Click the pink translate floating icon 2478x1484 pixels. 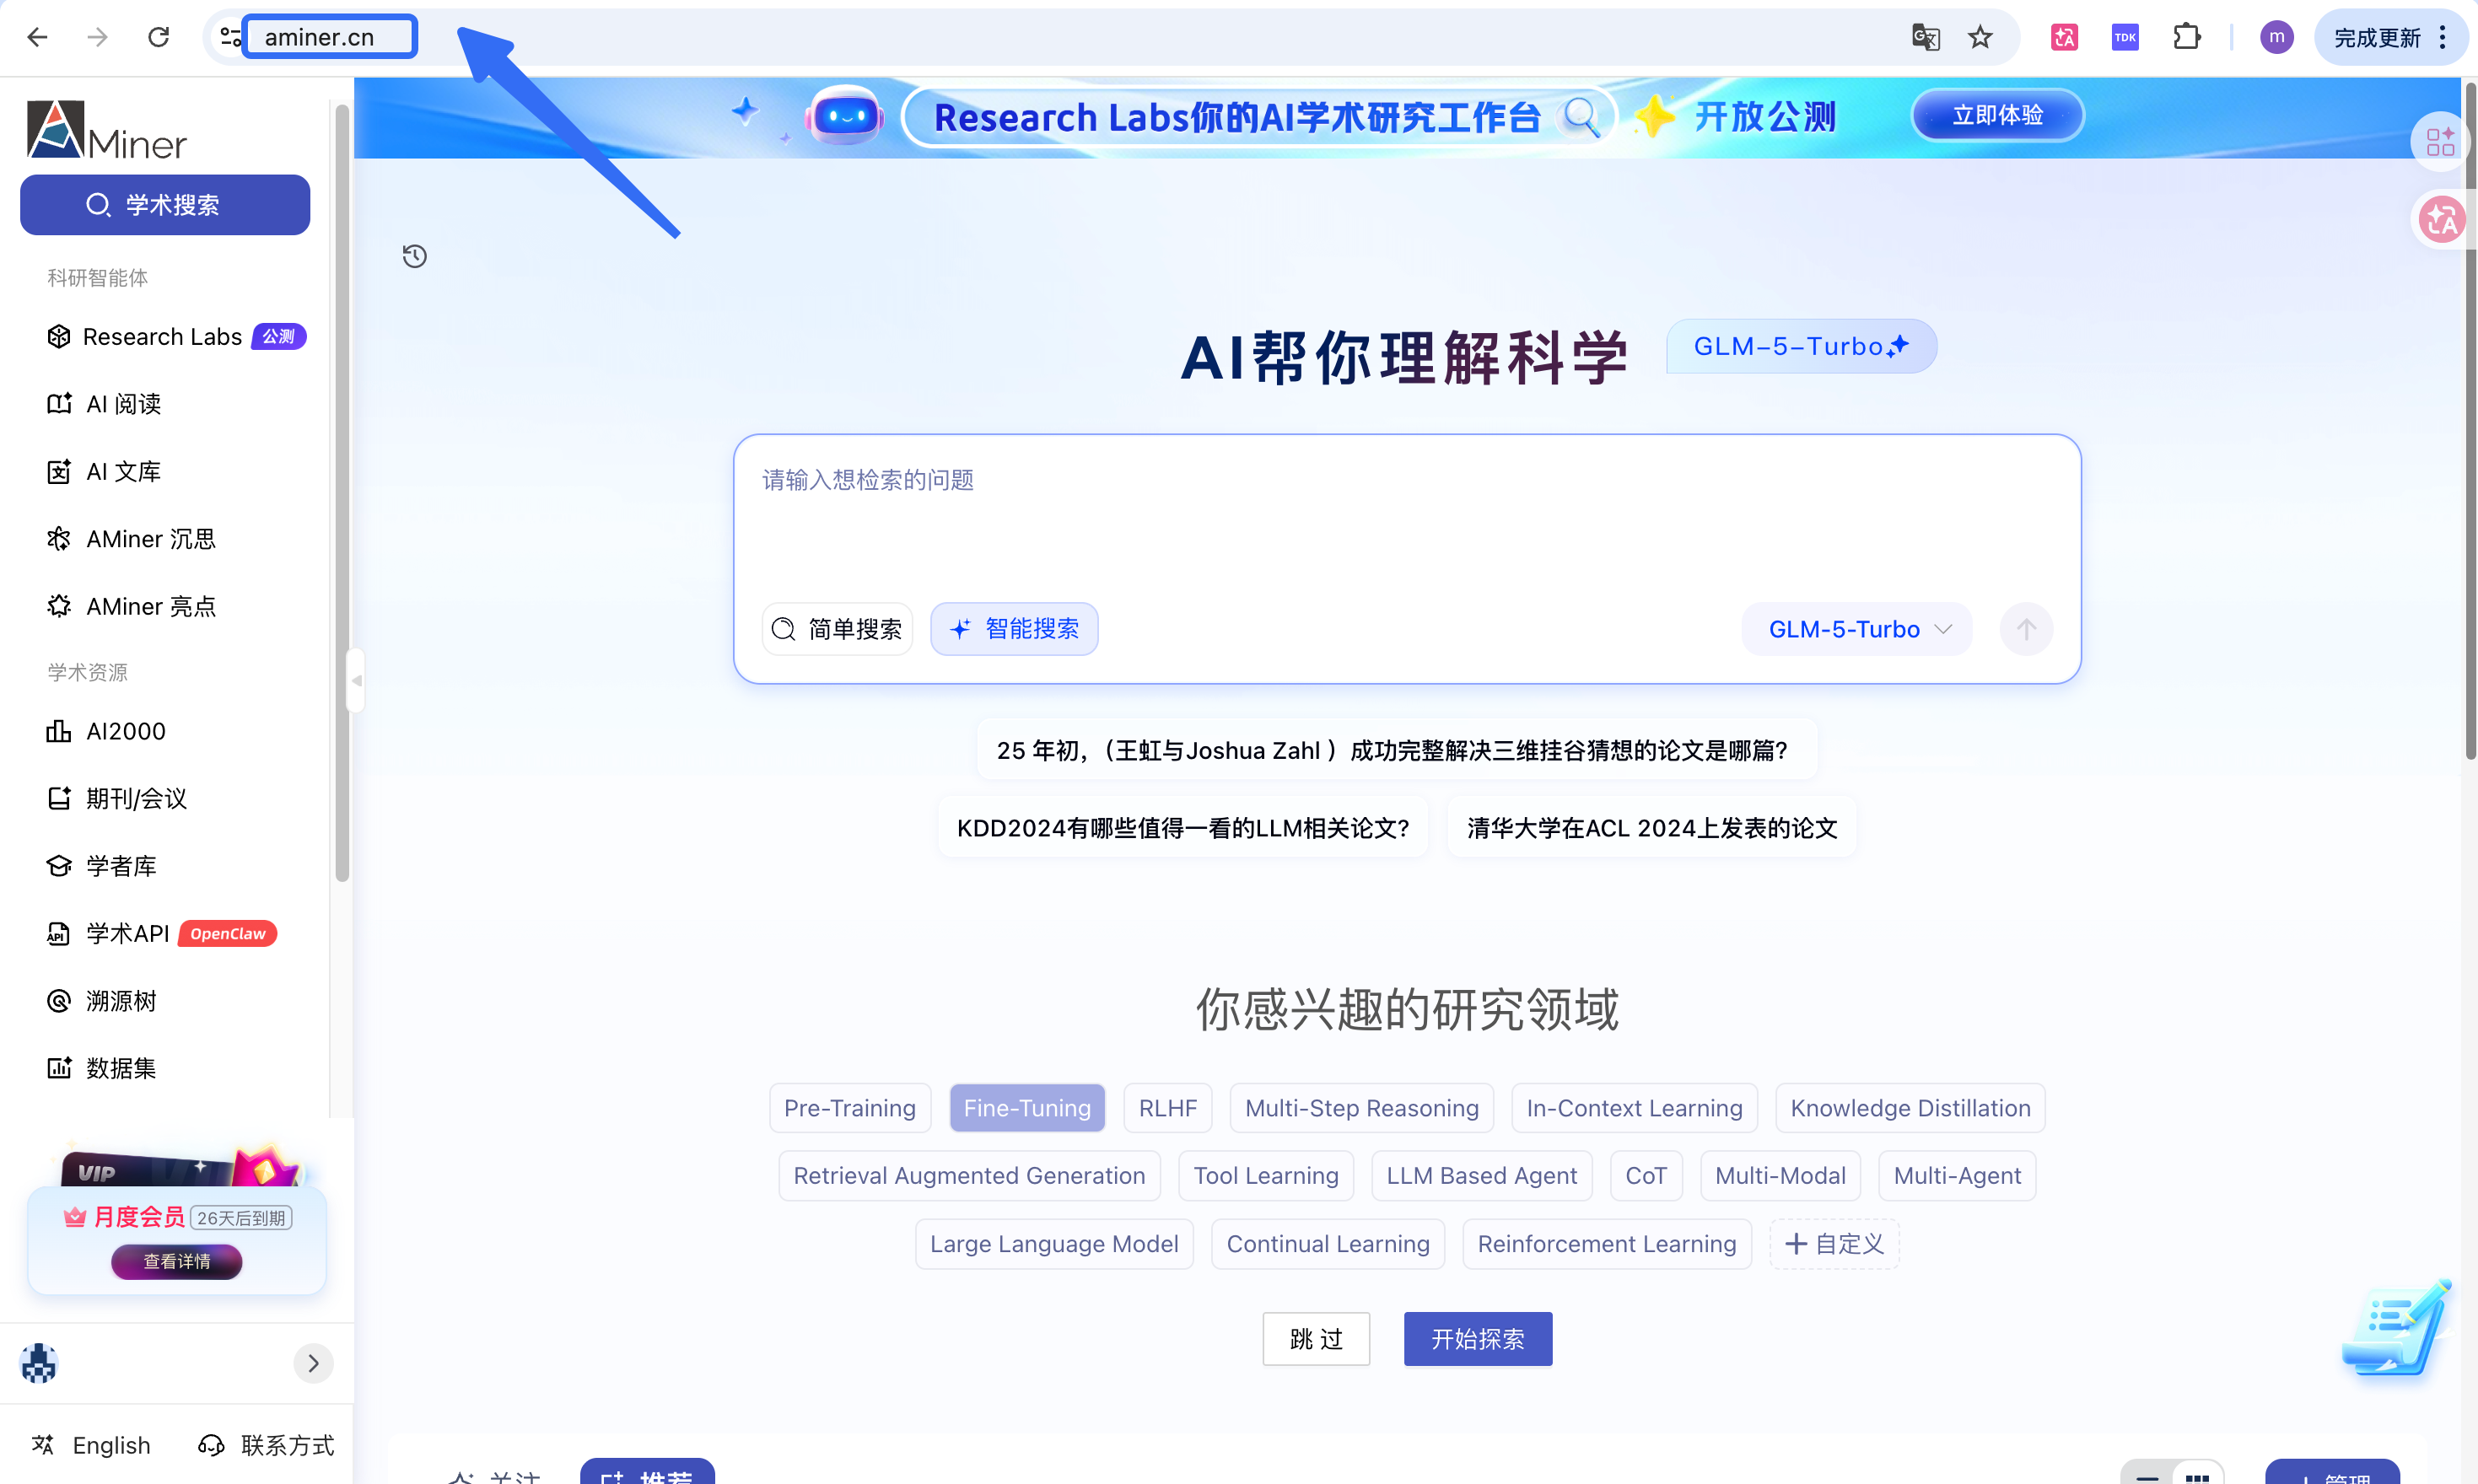(2440, 220)
